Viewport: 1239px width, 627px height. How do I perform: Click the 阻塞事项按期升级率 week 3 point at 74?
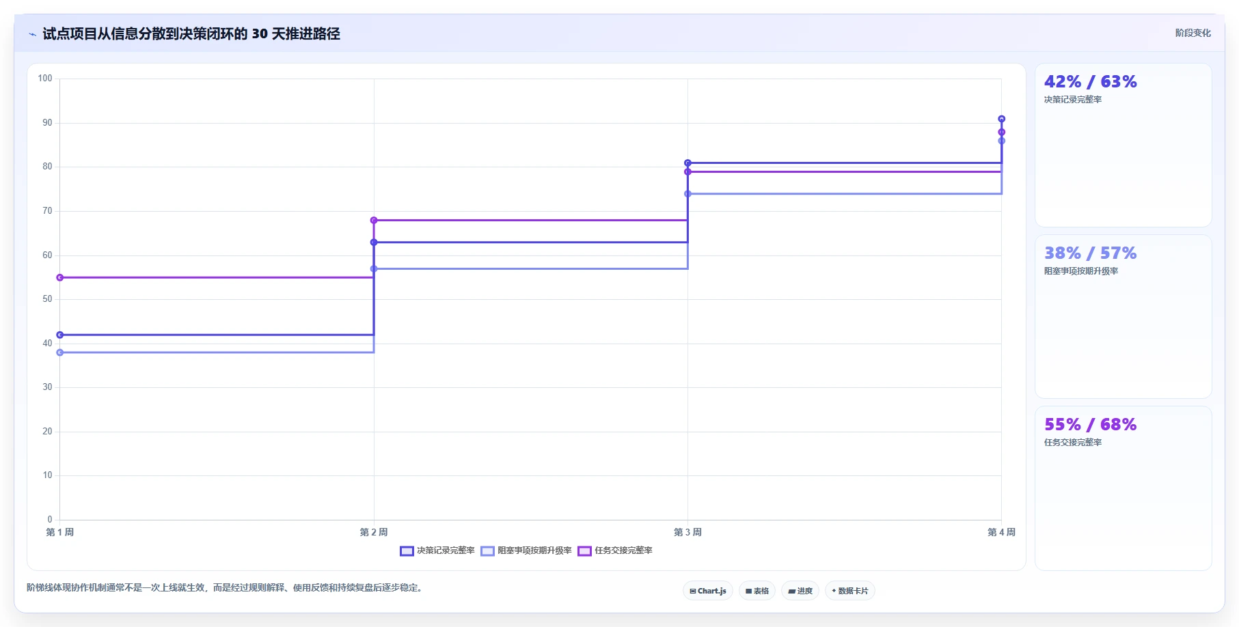687,194
